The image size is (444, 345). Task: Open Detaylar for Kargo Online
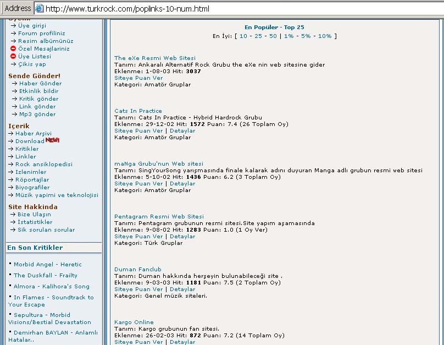(x=182, y=342)
